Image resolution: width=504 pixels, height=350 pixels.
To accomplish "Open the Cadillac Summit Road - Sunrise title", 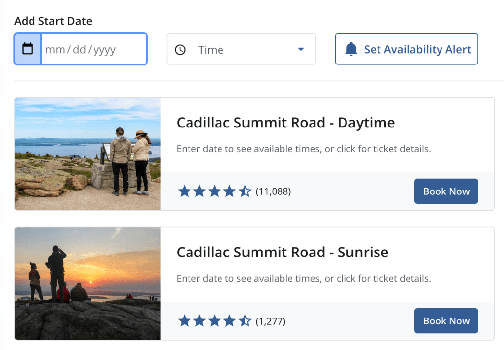I will point(282,253).
